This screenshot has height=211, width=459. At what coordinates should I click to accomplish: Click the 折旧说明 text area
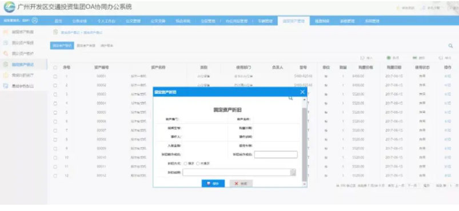pos(239,173)
